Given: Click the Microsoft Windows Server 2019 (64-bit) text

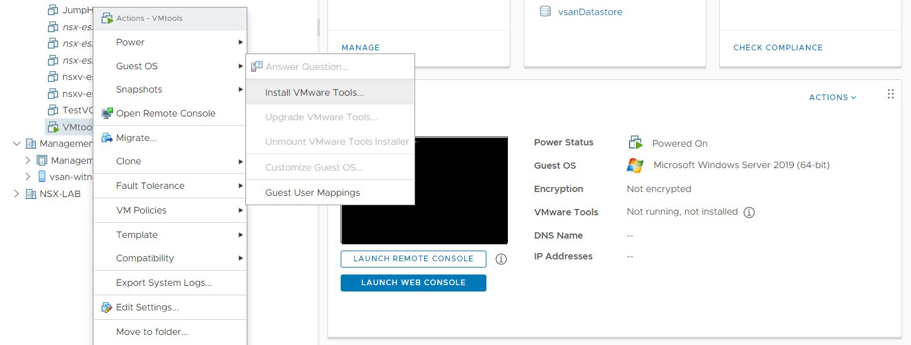Looking at the screenshot, I should tap(741, 166).
